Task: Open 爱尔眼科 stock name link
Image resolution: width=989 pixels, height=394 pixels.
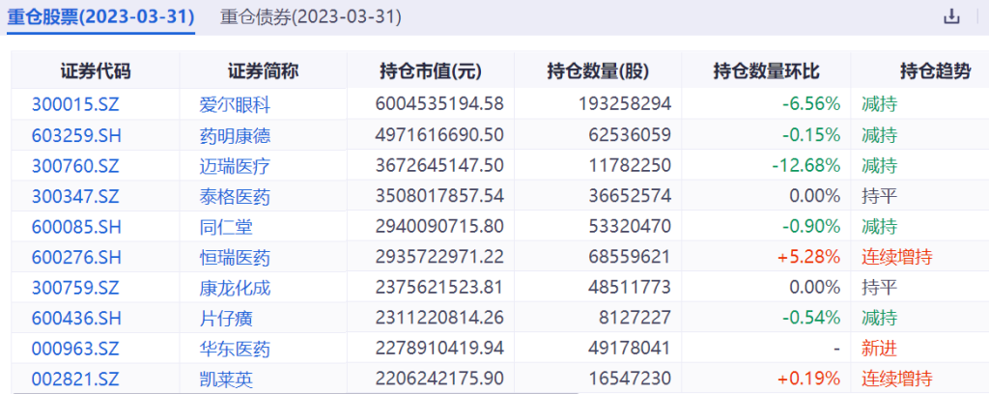Action: (234, 104)
